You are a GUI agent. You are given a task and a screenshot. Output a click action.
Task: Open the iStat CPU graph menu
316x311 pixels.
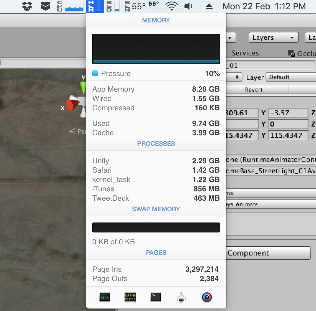70,6
